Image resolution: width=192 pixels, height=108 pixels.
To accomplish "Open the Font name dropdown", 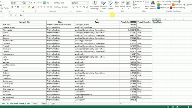I will (22, 3).
